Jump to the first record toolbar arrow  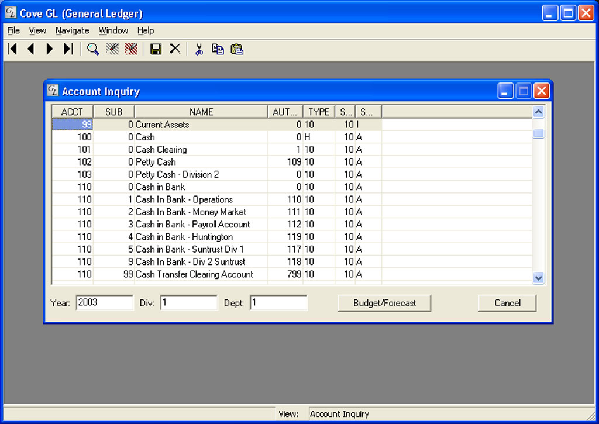coord(12,49)
